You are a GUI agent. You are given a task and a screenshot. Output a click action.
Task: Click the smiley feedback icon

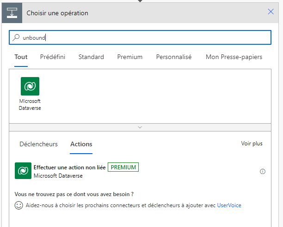(19, 205)
